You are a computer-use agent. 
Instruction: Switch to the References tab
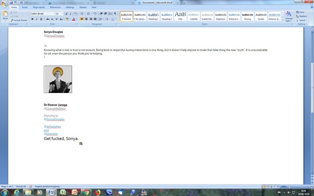click(x=55, y=7)
